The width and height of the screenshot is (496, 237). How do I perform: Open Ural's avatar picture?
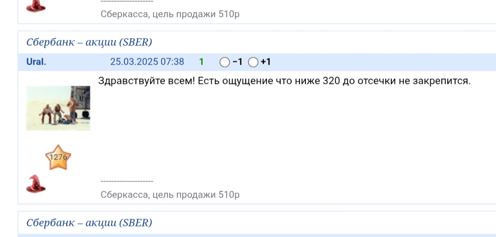pyautogui.click(x=58, y=108)
